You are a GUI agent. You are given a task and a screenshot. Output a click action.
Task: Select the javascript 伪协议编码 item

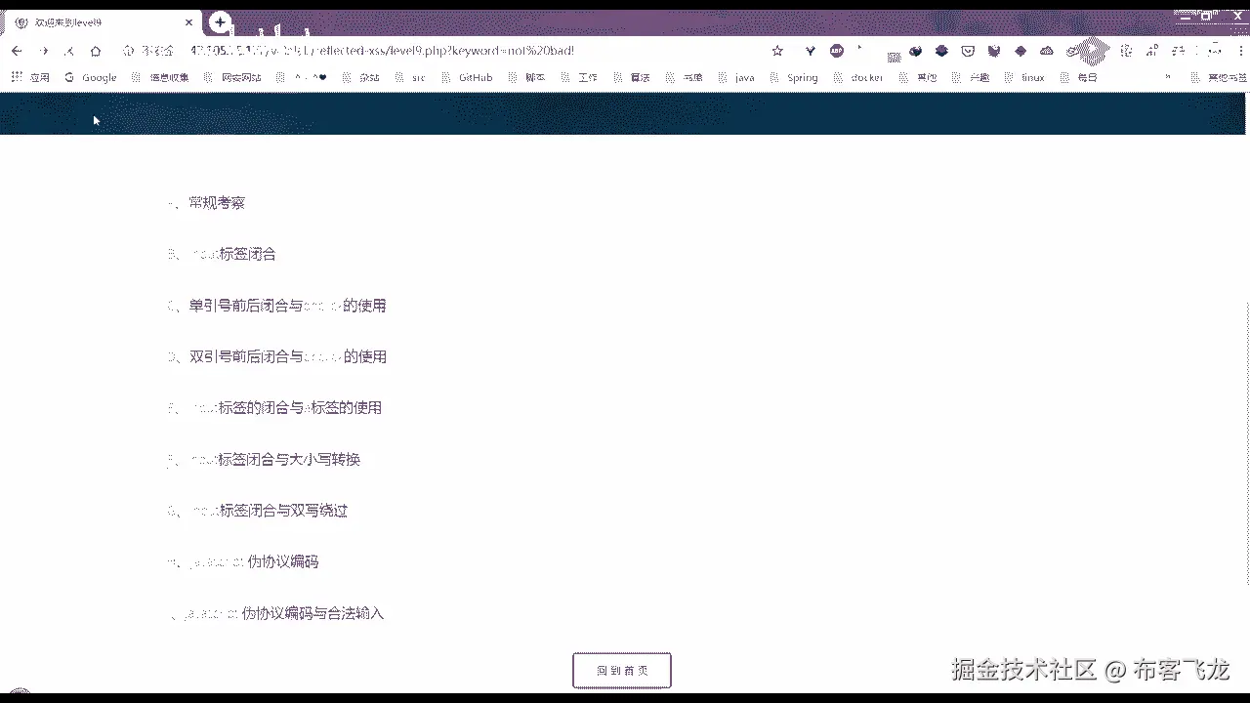(244, 561)
